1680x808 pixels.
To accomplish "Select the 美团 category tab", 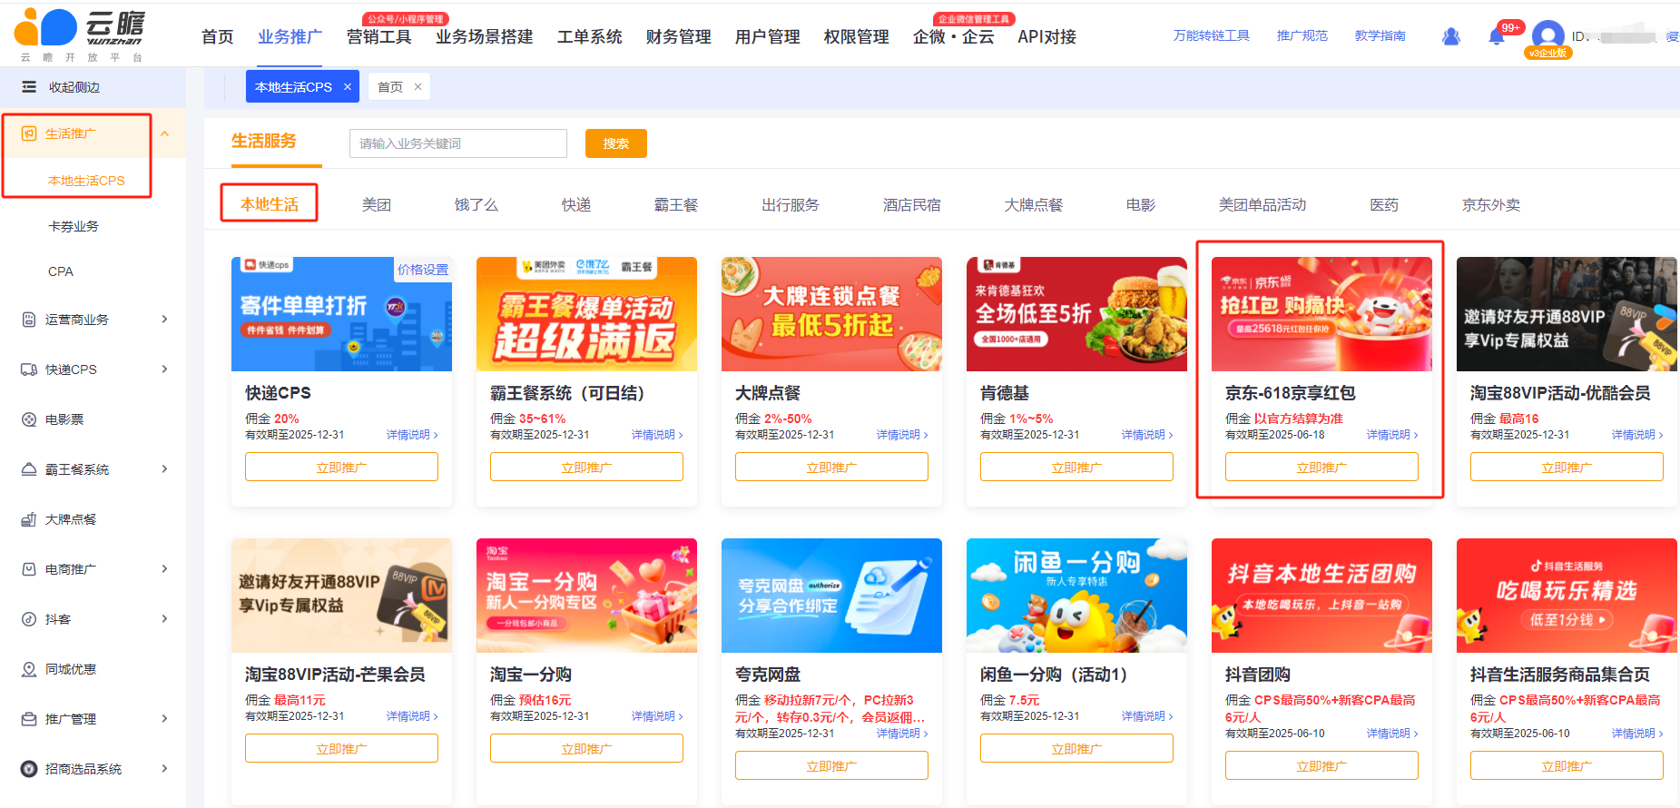I will pyautogui.click(x=377, y=205).
